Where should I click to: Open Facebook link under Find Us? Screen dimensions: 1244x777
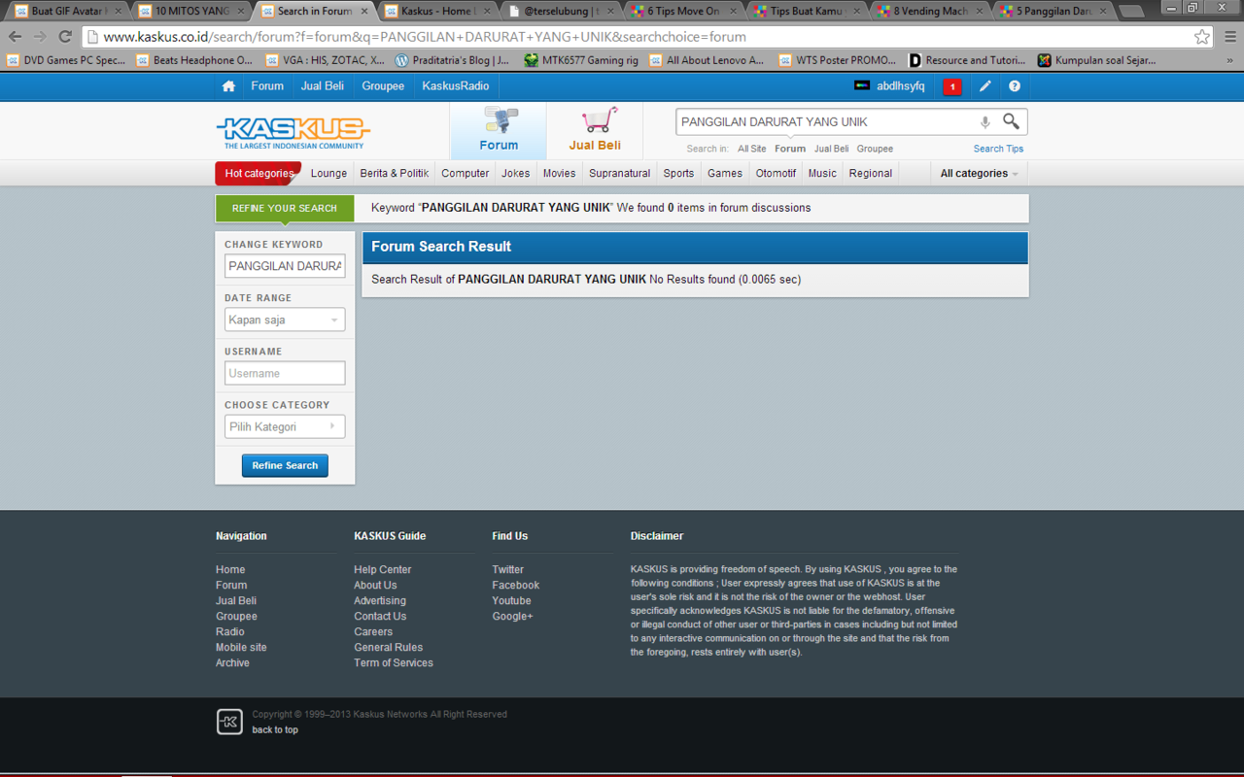click(x=515, y=586)
